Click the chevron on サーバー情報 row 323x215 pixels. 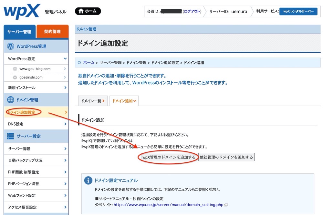[x=65, y=149]
